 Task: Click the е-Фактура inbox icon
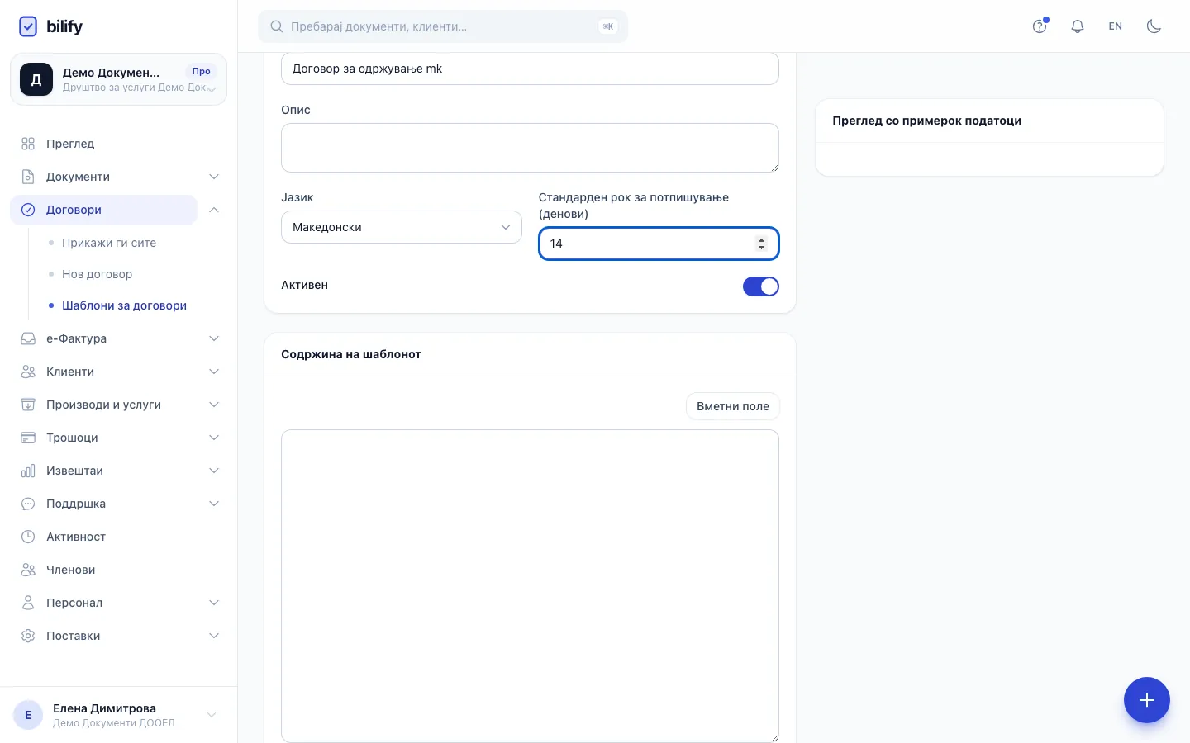click(28, 338)
